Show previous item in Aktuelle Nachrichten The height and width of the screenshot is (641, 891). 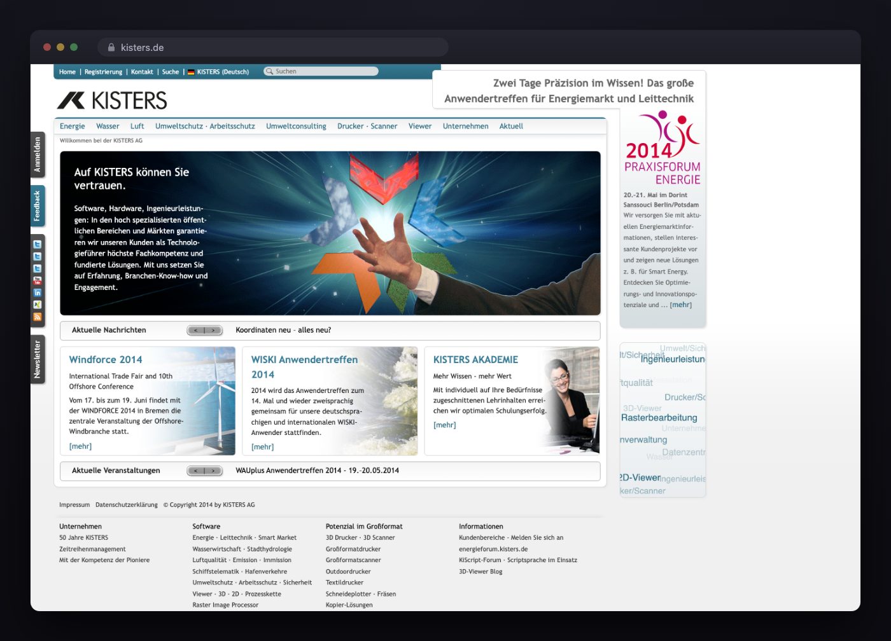click(195, 330)
